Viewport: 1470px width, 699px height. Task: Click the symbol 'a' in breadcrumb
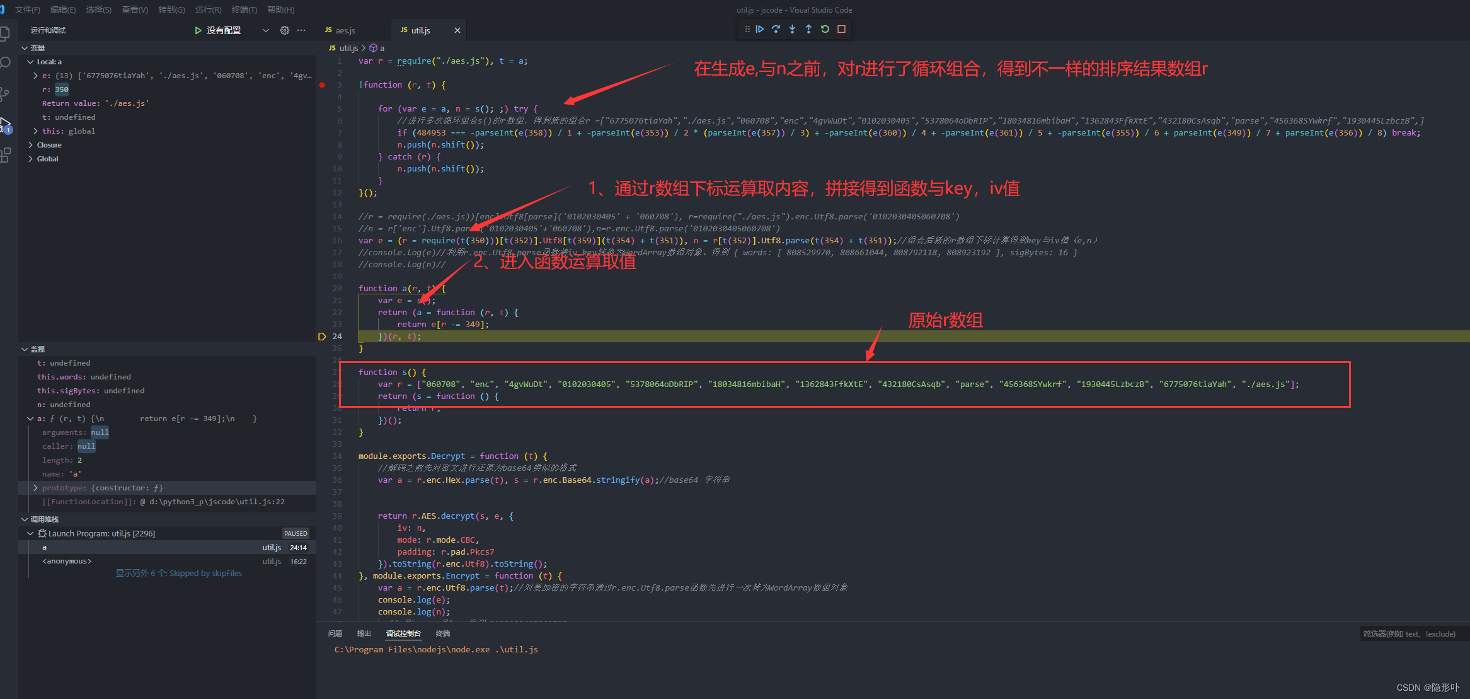tap(382, 48)
